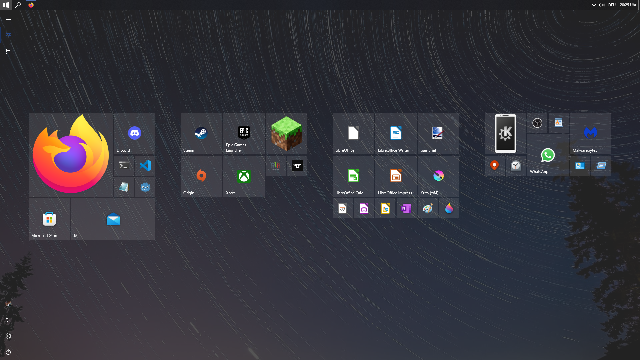Viewport: 640px width, 360px height.
Task: Expand hidden system tray icons chevron
Action: tap(594, 5)
